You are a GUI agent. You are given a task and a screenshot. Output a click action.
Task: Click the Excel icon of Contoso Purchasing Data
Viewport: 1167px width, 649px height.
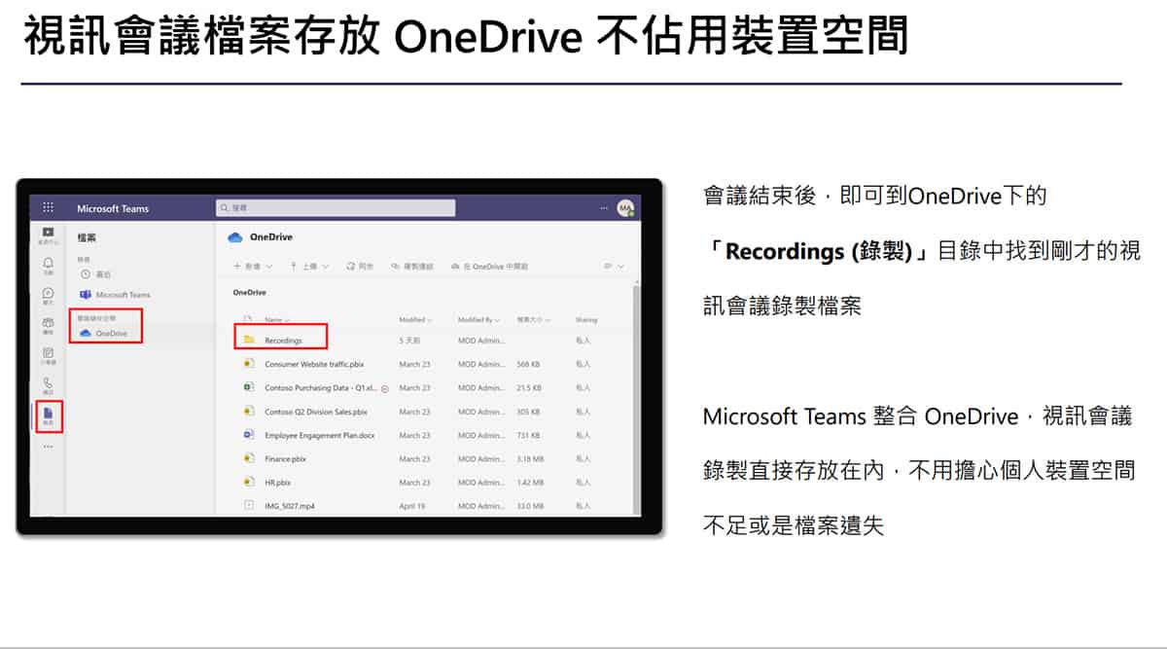coord(249,387)
